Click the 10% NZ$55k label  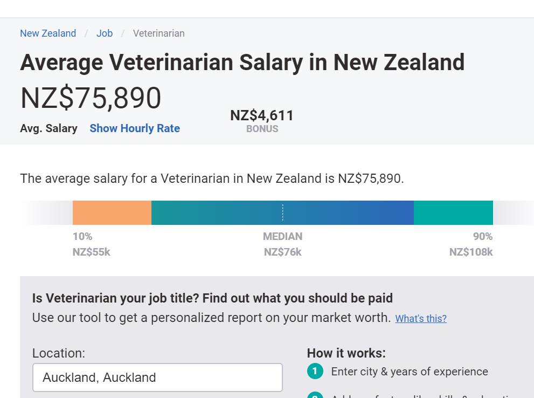(x=91, y=244)
